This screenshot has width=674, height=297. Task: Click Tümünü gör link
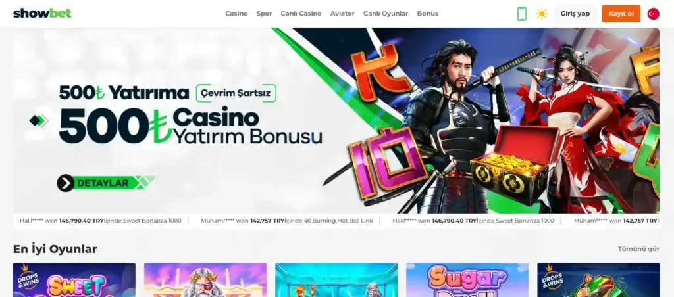(638, 249)
